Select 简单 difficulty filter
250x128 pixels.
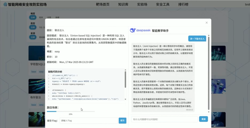[x=41, y=17]
